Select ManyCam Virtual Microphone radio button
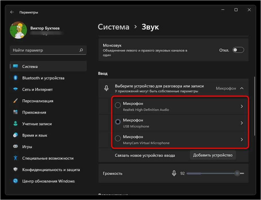This screenshot has width=261, height=200. (x=118, y=138)
